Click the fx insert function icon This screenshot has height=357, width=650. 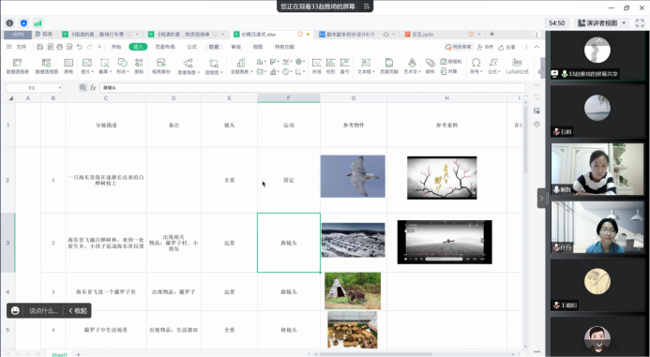pos(93,87)
